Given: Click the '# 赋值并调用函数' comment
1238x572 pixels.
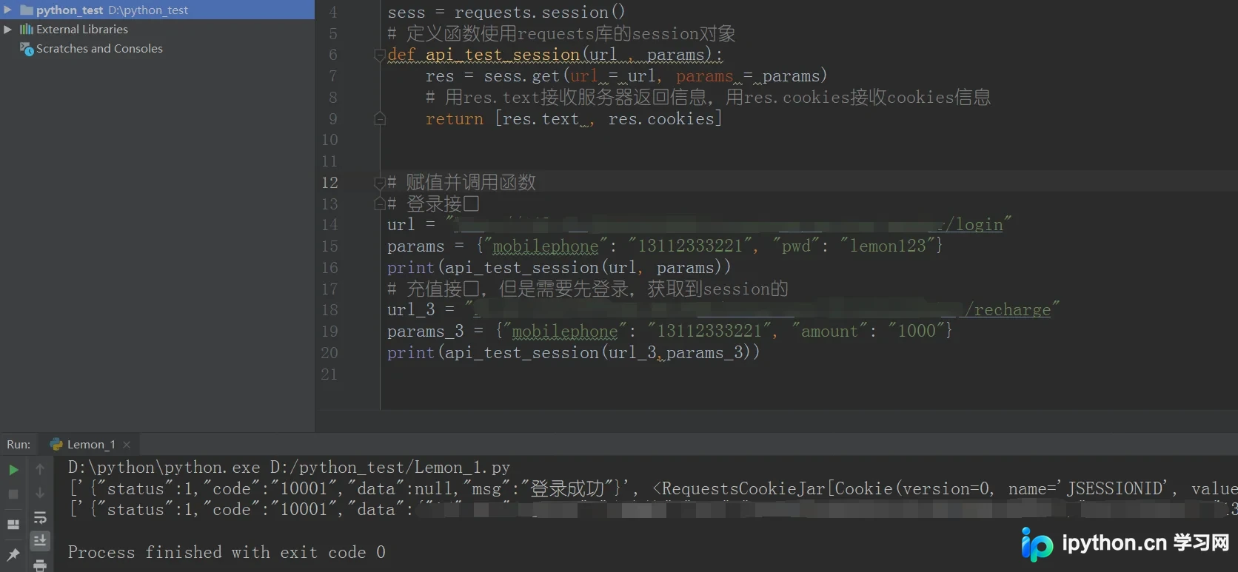Looking at the screenshot, I should pos(461,182).
